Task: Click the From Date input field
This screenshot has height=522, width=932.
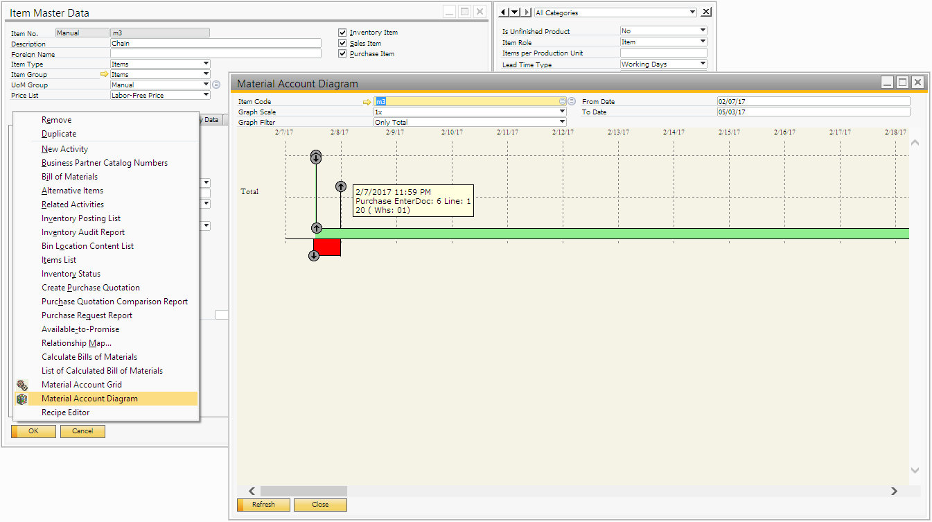Action: click(x=813, y=102)
